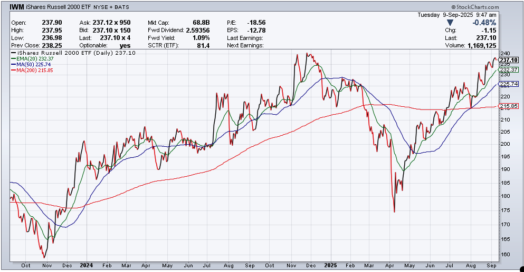Viewport: 524px width, 272px height.
Task: Click the -0.48% percent change value
Action: [x=485, y=23]
